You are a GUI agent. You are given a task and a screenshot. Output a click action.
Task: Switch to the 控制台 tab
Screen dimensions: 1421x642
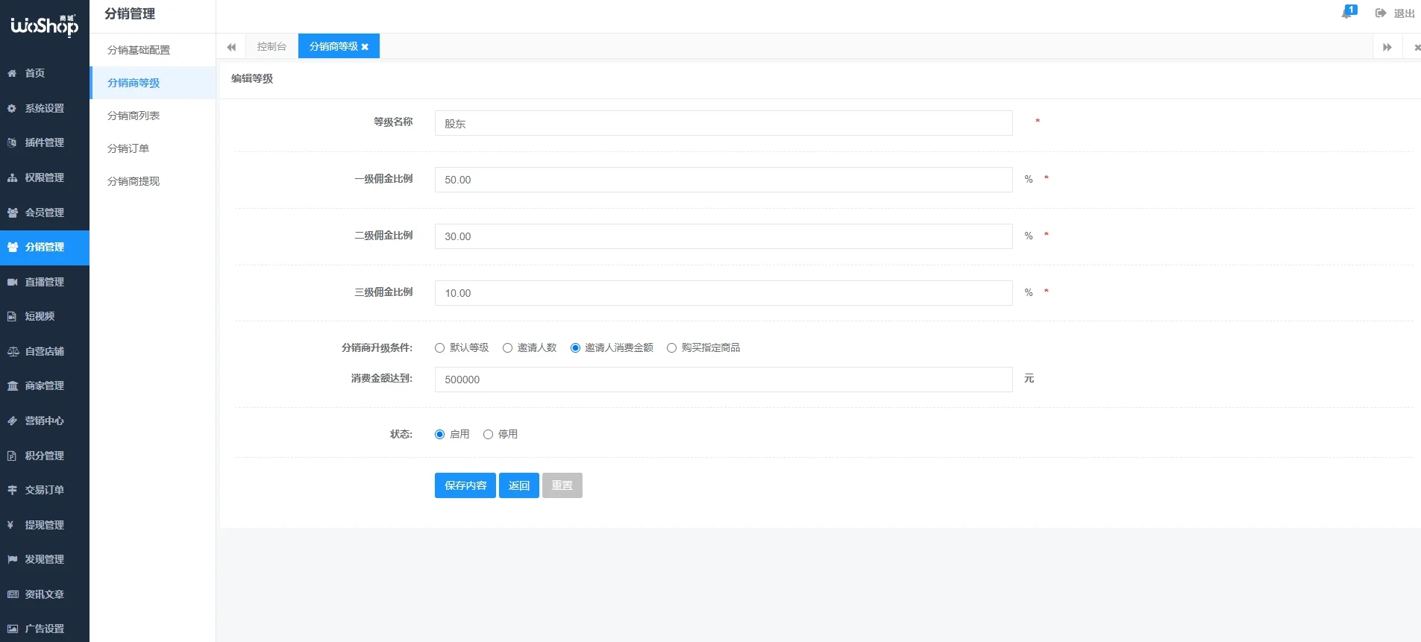click(x=272, y=46)
